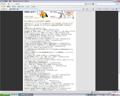Click the Home icon in command bar
Screen dimensions: 120x96
pos(83,9)
